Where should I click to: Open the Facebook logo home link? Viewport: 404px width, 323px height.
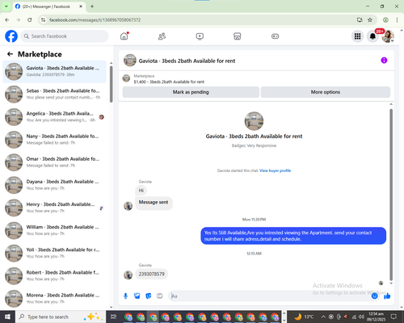click(x=11, y=36)
